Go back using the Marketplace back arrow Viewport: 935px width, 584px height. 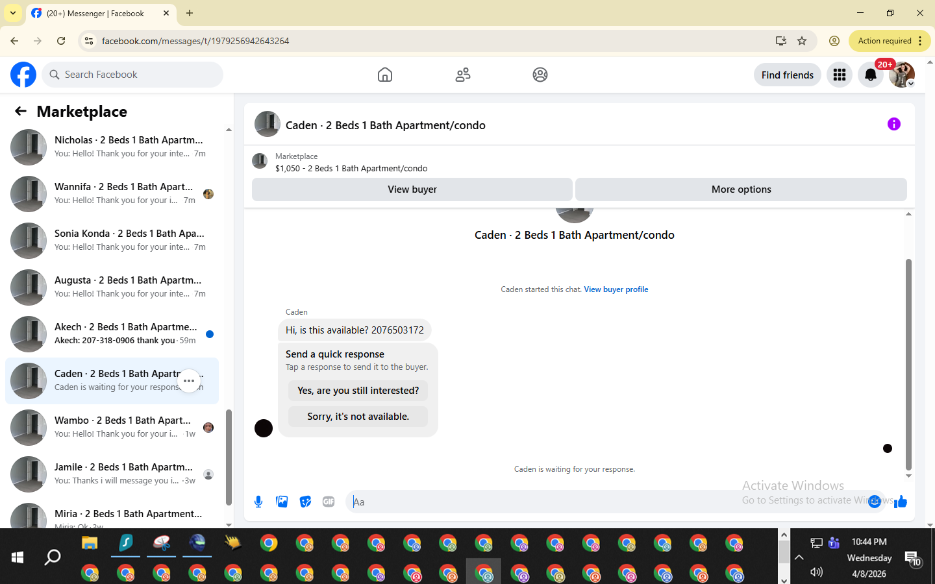point(21,111)
